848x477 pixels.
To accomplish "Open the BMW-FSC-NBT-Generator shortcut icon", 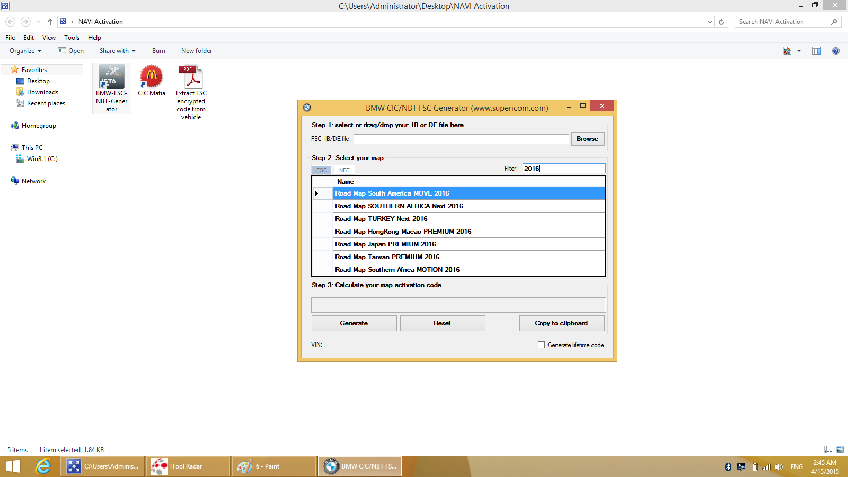I will point(112,77).
